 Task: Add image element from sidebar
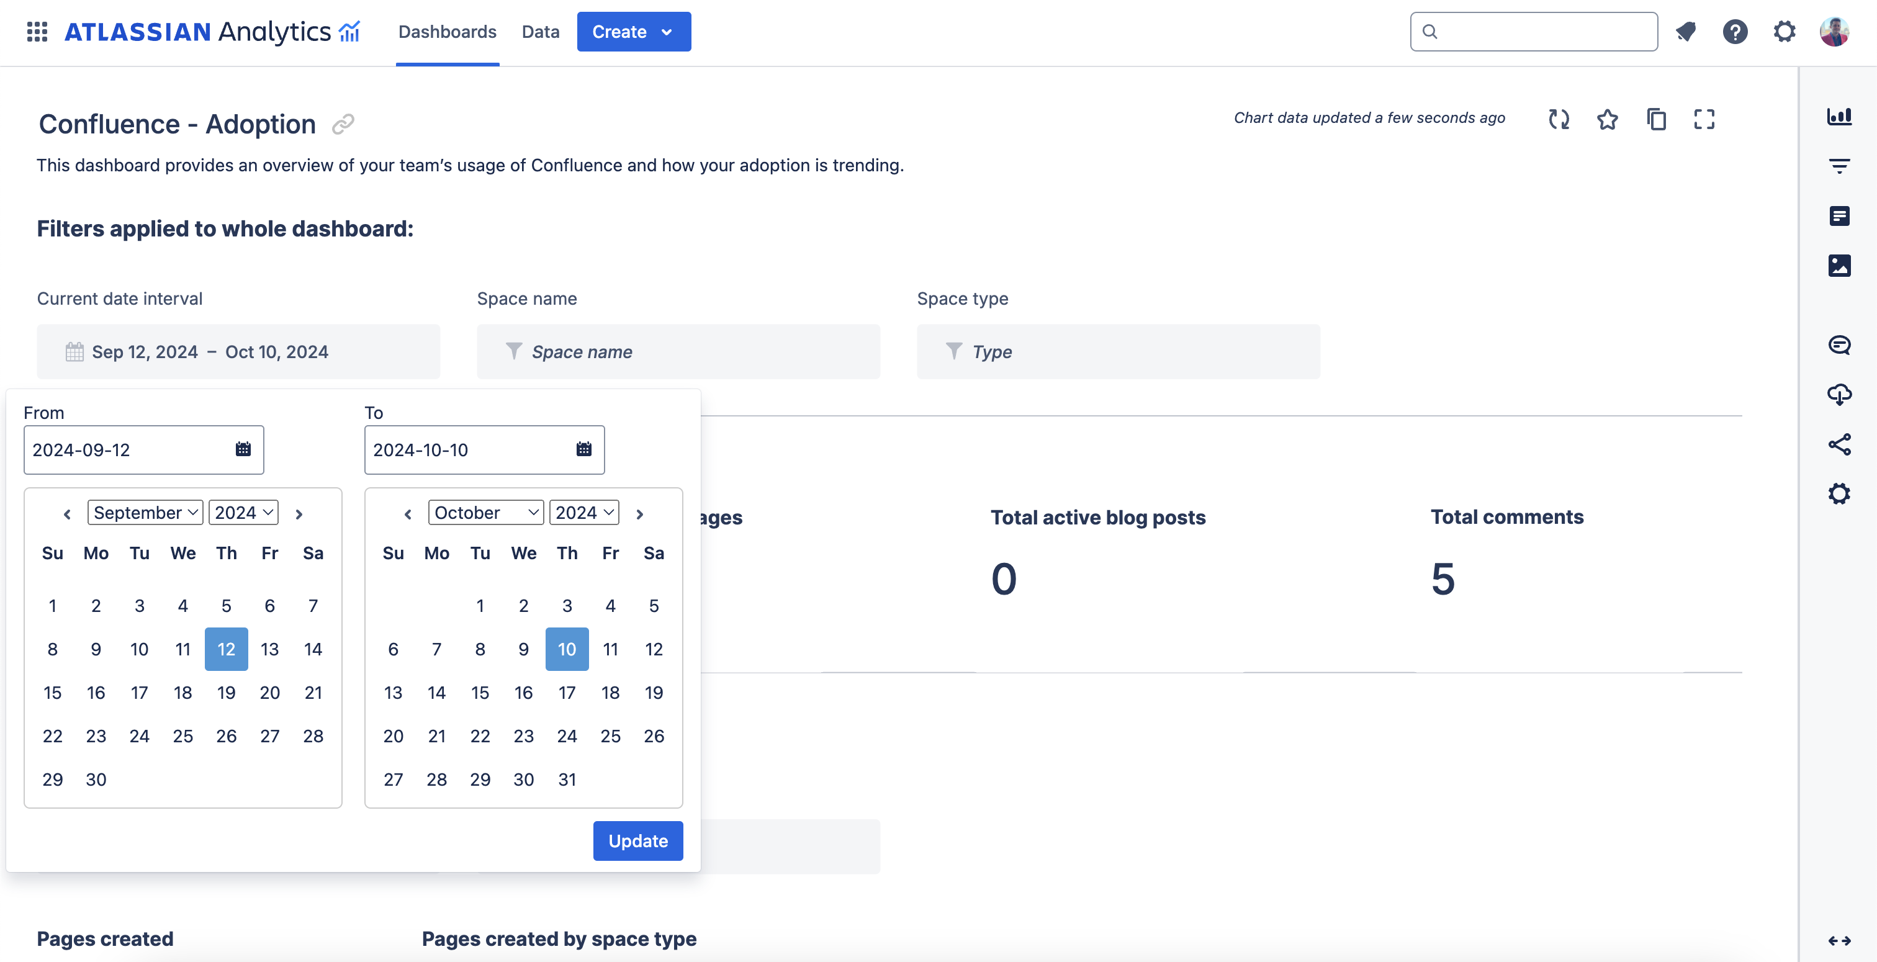coord(1839,265)
